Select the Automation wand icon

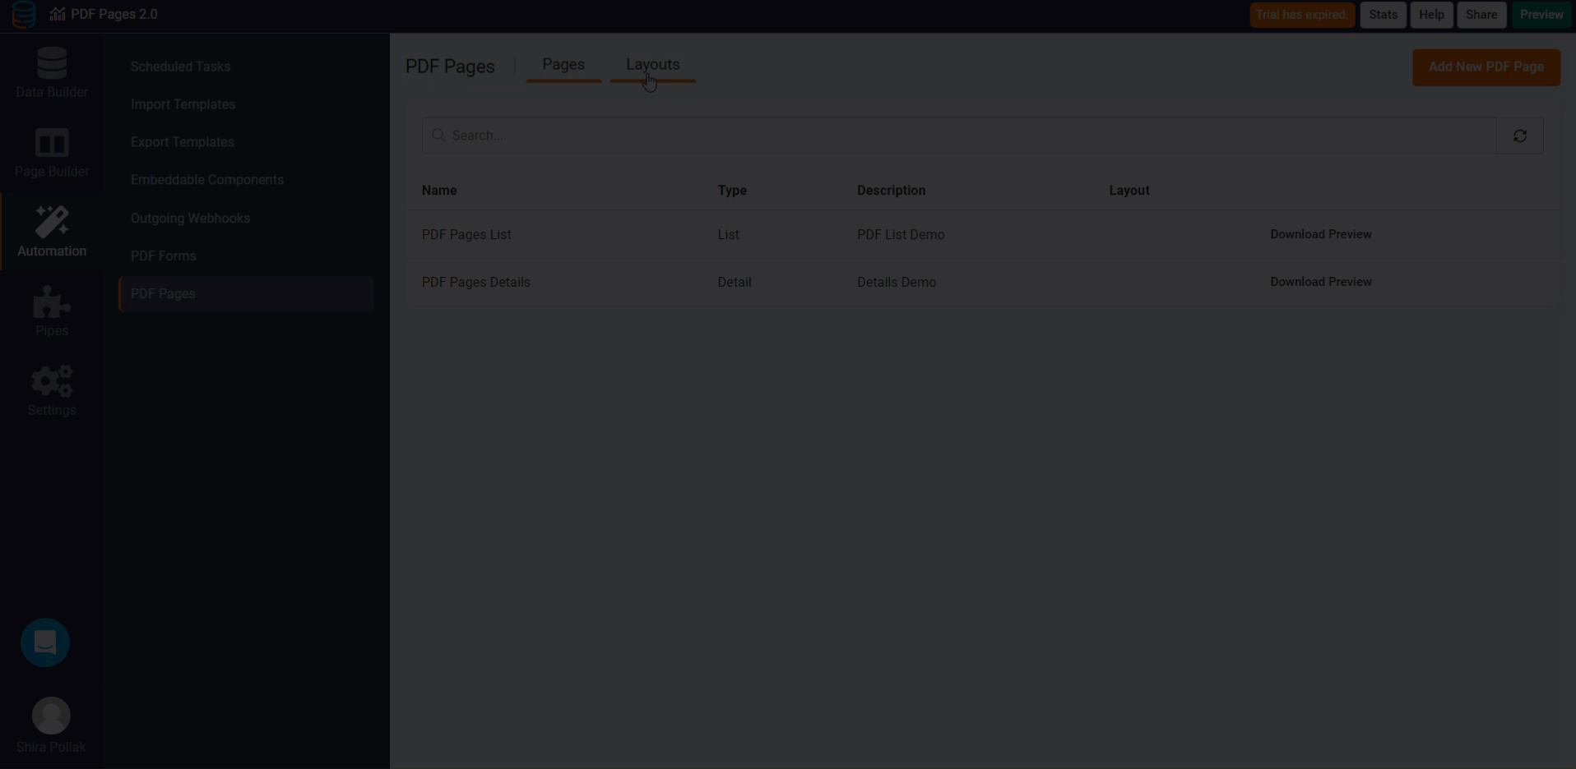[x=52, y=222]
